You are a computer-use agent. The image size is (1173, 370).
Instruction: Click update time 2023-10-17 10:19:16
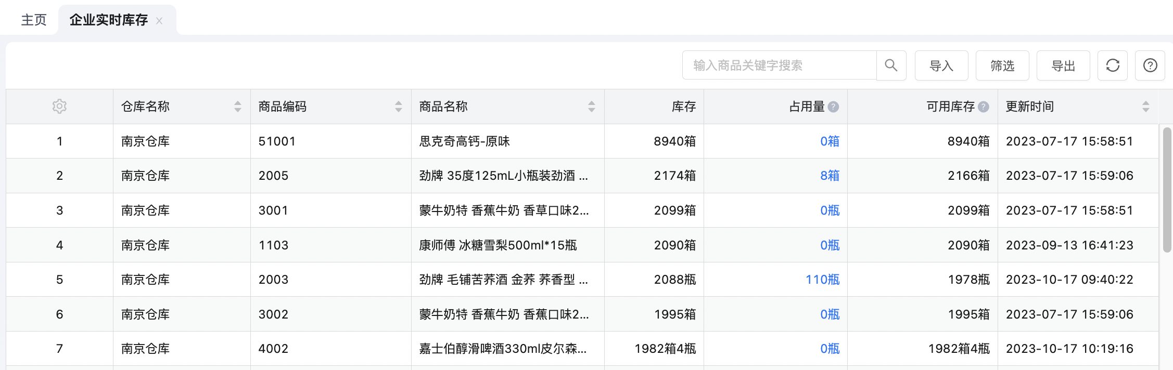[x=1069, y=349]
